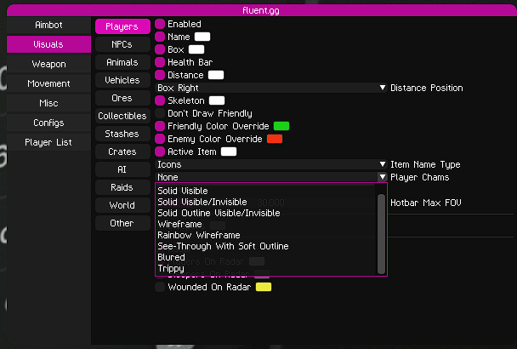Click the red Enemy Color Override swatch
The image size is (517, 349).
pos(274,139)
